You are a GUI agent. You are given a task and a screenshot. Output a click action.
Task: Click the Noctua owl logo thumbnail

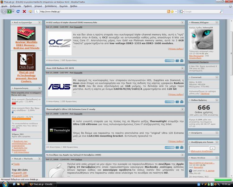pyautogui.click(x=26, y=61)
